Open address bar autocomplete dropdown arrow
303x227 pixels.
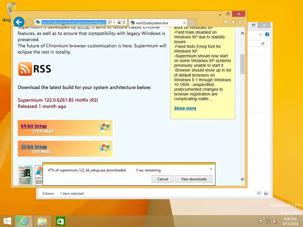coord(115,22)
